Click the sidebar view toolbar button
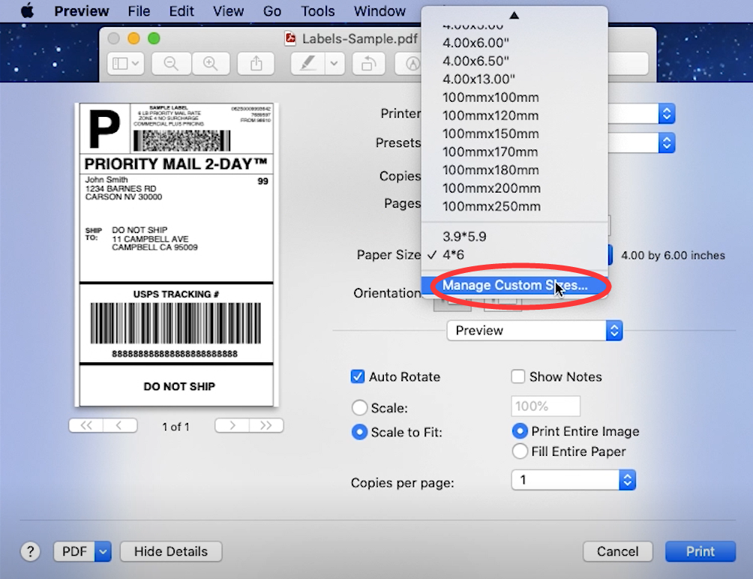This screenshot has width=753, height=579. 125,63
